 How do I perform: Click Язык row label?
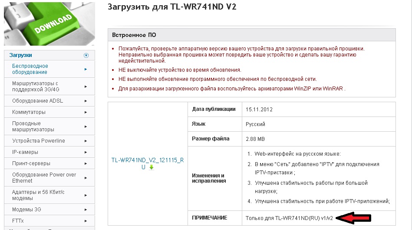click(199, 124)
